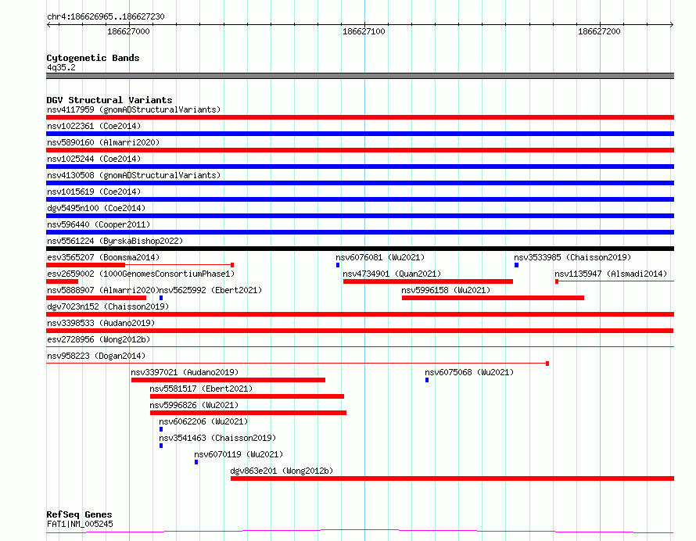Image resolution: width=696 pixels, height=541 pixels.
Task: Select blue marker under nsv3533985 (Chaisson2019)
Action: click(516, 265)
